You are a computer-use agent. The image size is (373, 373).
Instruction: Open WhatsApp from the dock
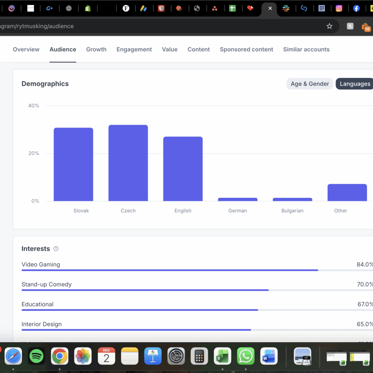[x=246, y=356]
